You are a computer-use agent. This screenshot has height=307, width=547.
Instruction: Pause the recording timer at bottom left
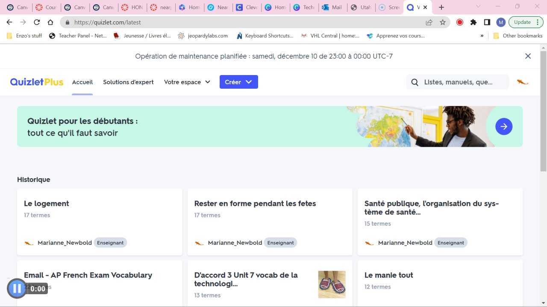point(16,289)
